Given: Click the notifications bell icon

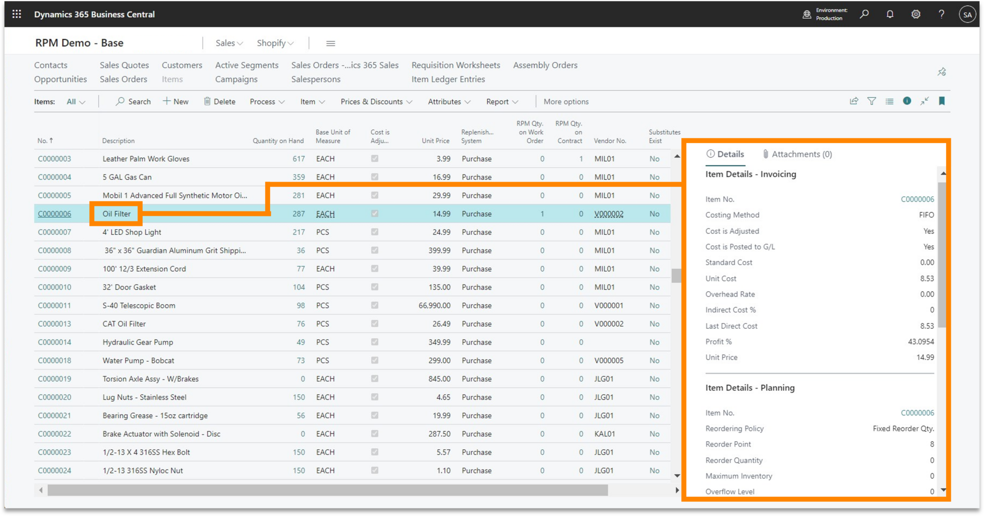Looking at the screenshot, I should [x=890, y=14].
